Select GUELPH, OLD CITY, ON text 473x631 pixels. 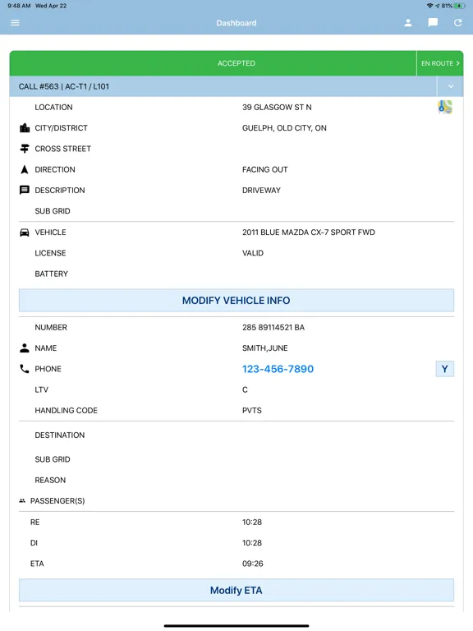point(284,128)
